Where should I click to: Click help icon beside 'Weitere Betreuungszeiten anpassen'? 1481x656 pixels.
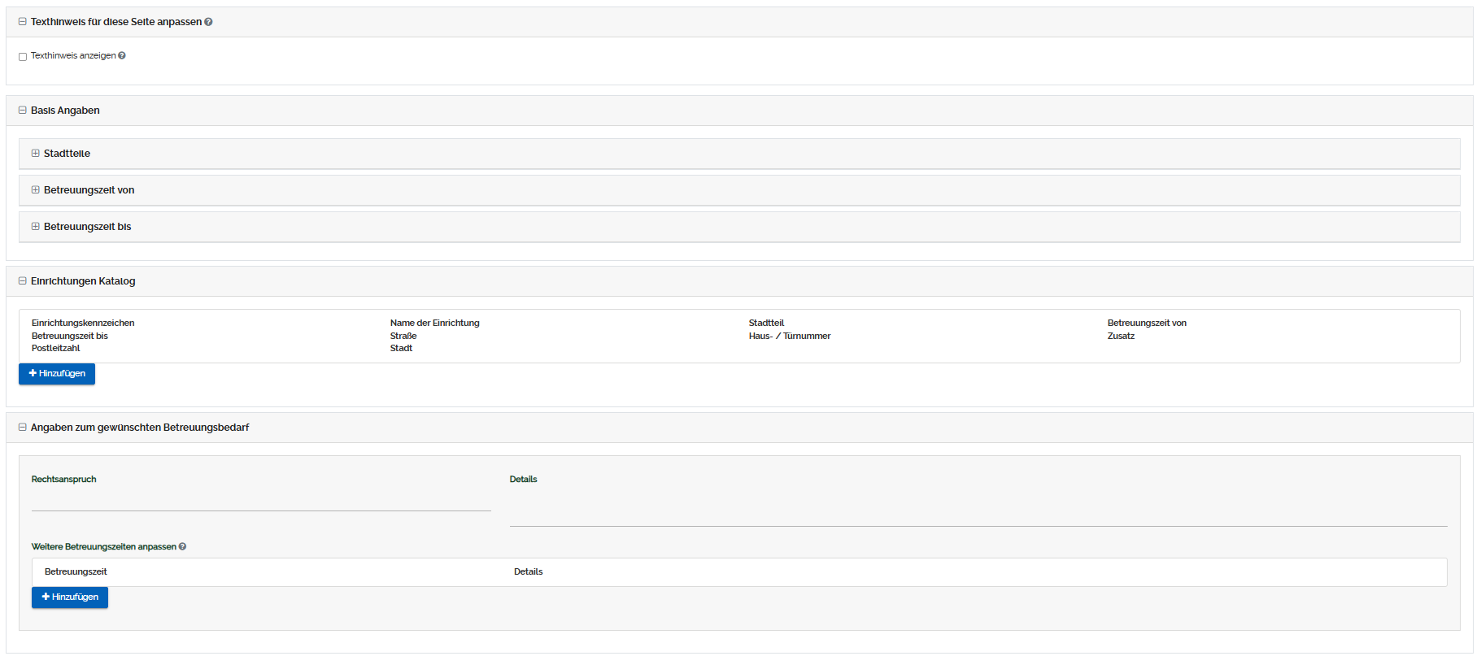pos(182,546)
